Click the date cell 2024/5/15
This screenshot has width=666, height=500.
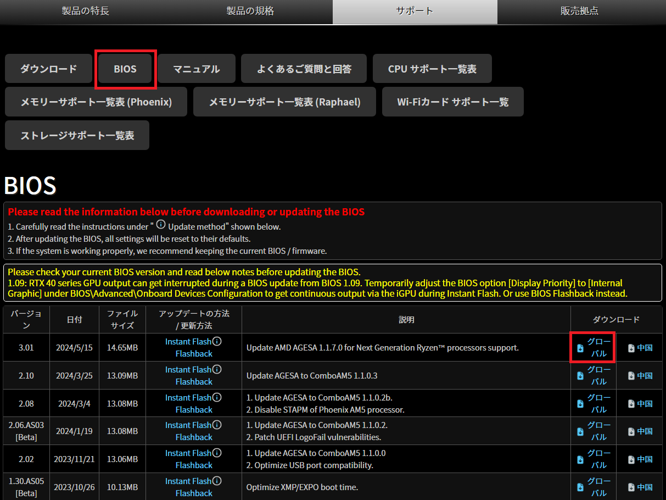click(74, 348)
